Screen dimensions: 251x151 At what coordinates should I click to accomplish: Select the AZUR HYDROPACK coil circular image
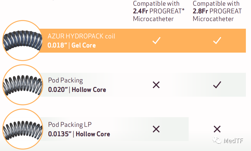(22, 41)
